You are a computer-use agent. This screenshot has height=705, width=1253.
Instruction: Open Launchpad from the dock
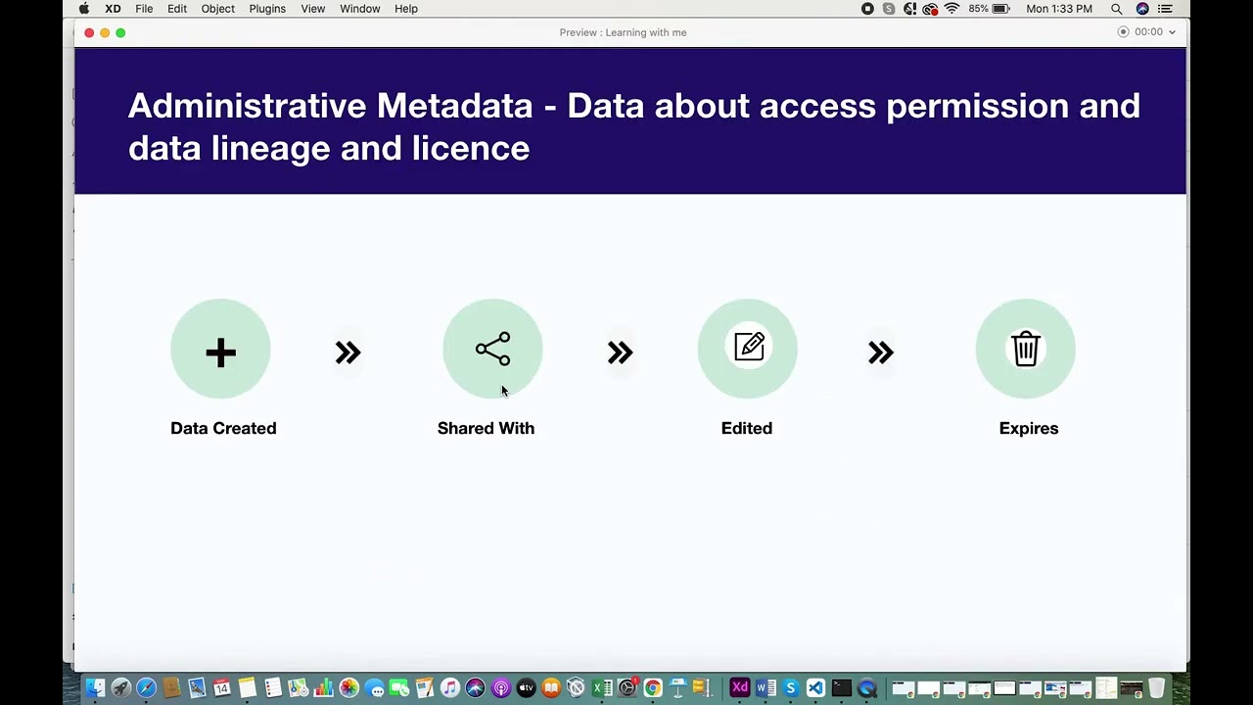pos(121,688)
